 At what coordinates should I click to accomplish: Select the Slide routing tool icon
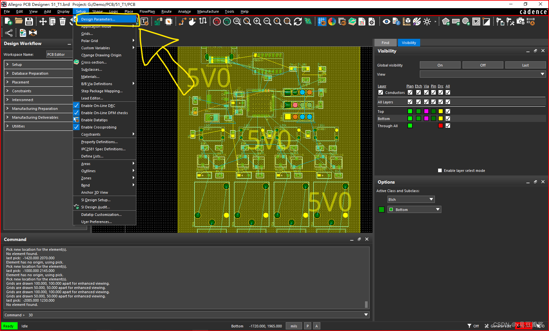pyautogui.click(x=193, y=22)
